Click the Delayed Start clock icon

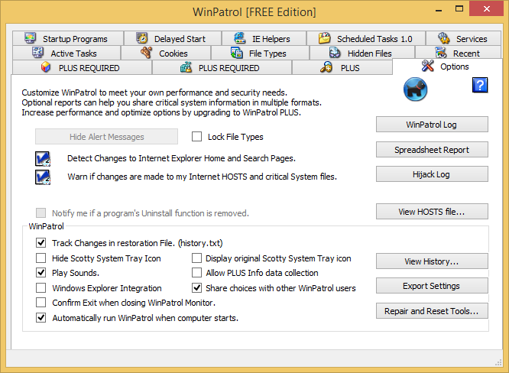[x=142, y=38]
